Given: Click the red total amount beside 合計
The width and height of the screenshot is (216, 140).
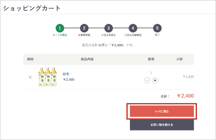Looking at the screenshot, I should click(x=185, y=96).
